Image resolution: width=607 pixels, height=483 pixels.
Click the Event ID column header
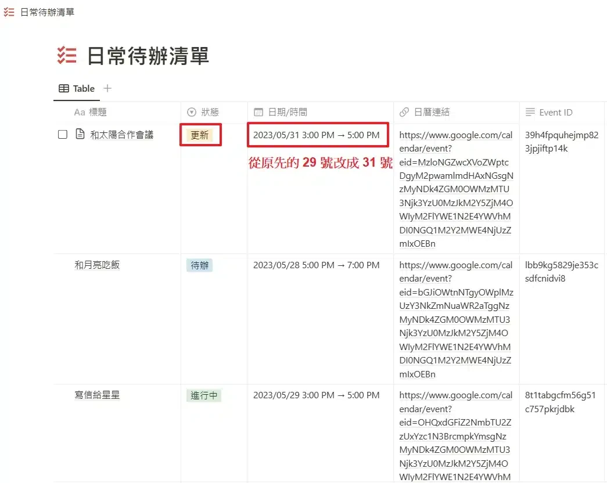[549, 113]
